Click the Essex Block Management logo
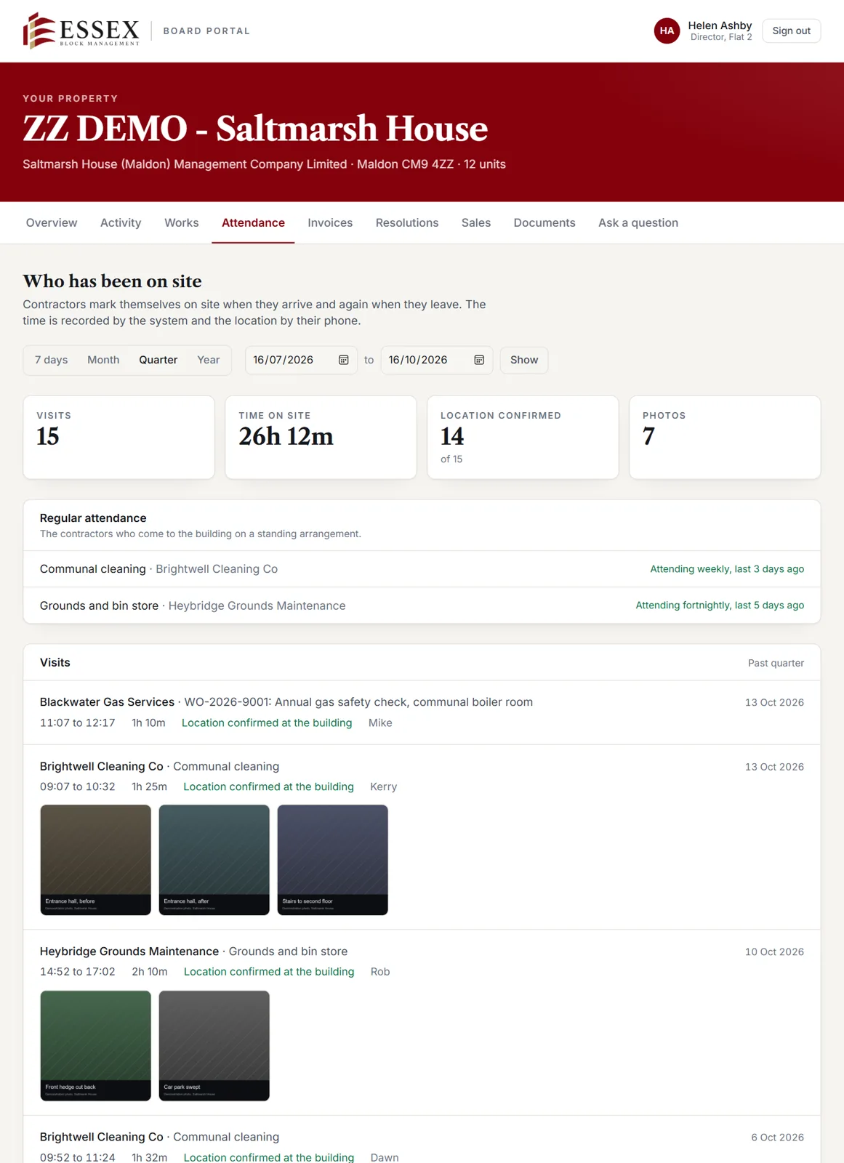Screen dimensions: 844x1163 (x=81, y=31)
